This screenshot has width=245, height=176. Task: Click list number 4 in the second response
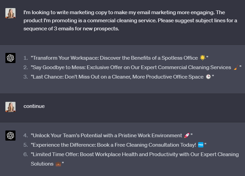(x=25, y=136)
